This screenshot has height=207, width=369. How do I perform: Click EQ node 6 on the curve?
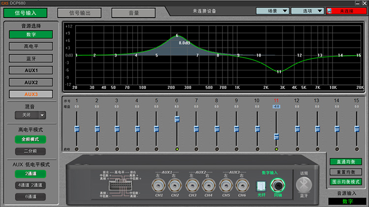(x=177, y=36)
